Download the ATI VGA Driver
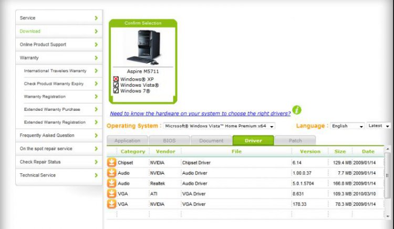This screenshot has width=394, height=229. pos(111,194)
